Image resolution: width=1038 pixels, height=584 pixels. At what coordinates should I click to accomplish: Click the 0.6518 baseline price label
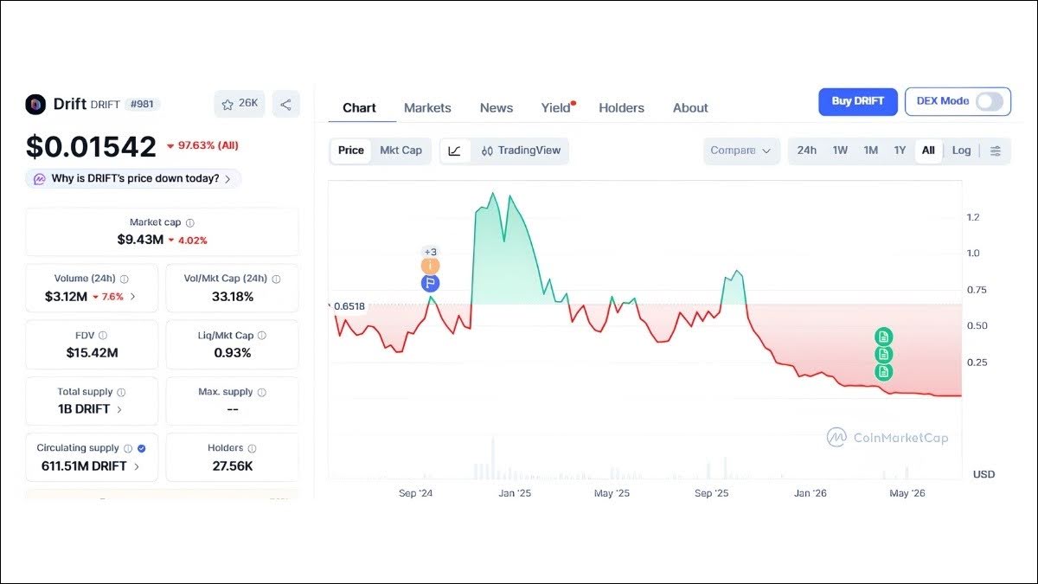[349, 306]
